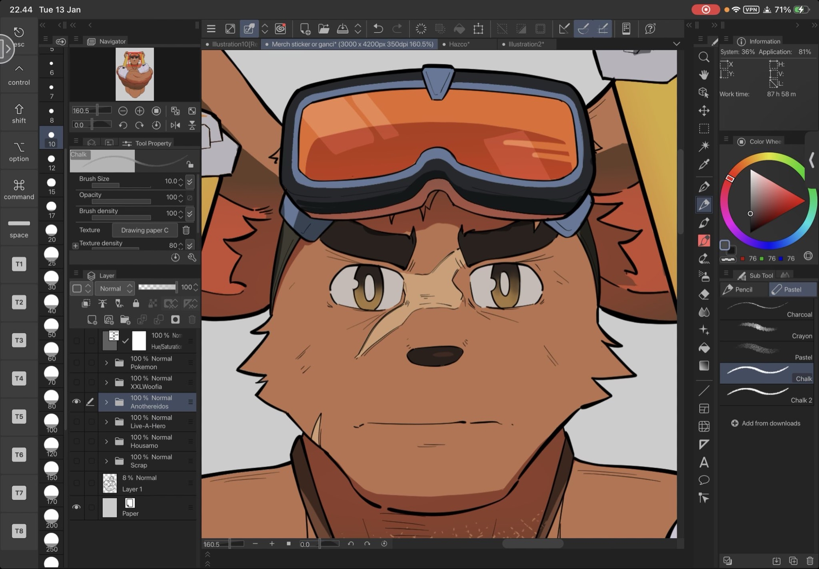Toggle visibility of the Paper layer
The image size is (819, 569).
pos(76,507)
